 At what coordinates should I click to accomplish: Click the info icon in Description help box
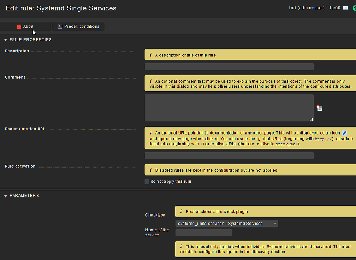[x=151, y=55]
